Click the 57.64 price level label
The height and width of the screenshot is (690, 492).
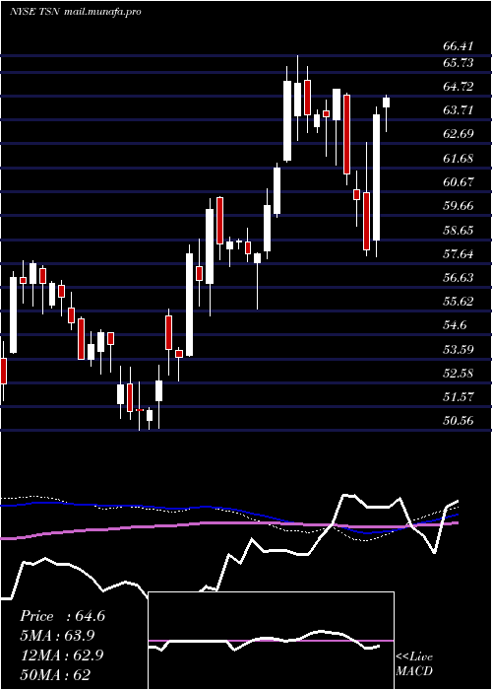459,254
